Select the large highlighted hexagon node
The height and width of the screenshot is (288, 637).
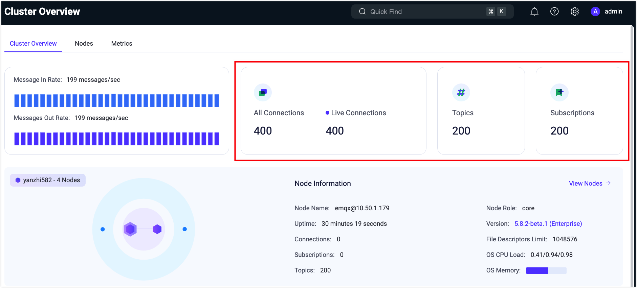130,229
